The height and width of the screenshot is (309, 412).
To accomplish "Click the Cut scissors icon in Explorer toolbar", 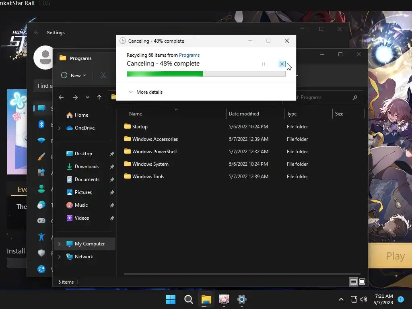I will (x=103, y=75).
